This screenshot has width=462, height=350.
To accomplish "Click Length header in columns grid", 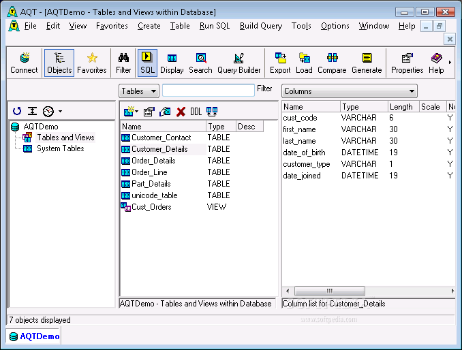I will tap(403, 106).
